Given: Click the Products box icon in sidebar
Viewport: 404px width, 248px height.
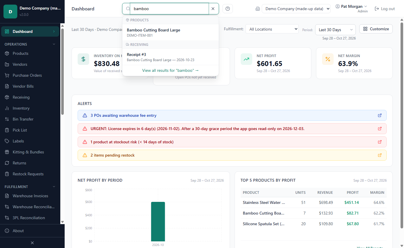Looking at the screenshot, I should point(7,53).
